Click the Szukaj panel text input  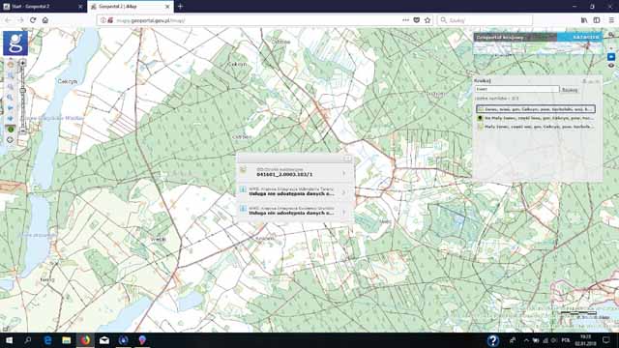pos(516,89)
